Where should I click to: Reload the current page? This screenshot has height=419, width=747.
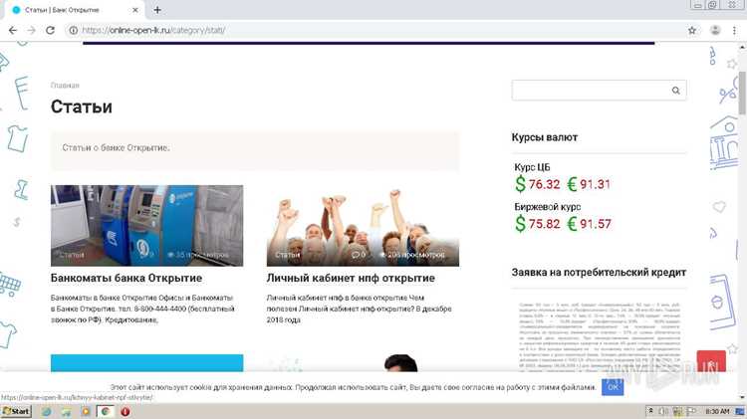[x=50, y=30]
